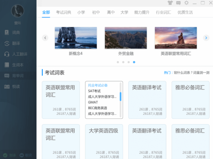
Task: Choose BEC商务英语 in the dropdown list
Action: (97, 108)
